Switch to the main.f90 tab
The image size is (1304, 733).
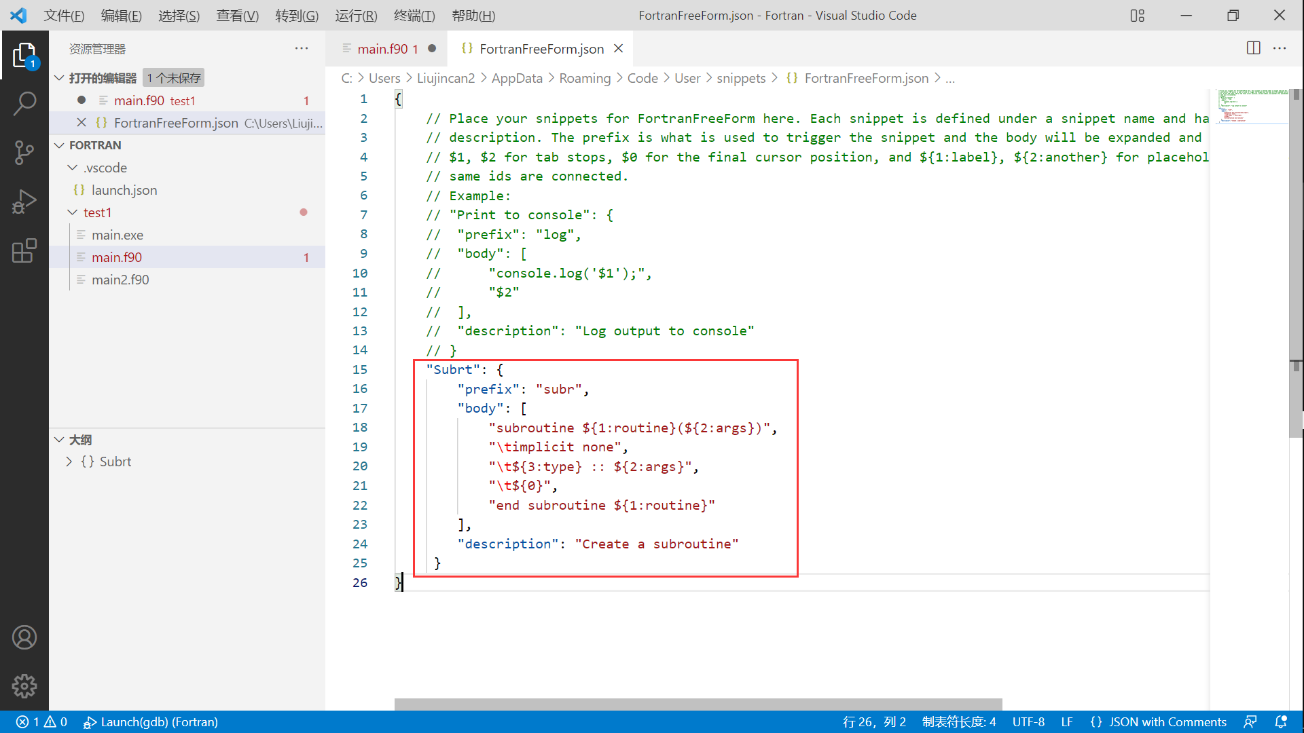point(382,49)
